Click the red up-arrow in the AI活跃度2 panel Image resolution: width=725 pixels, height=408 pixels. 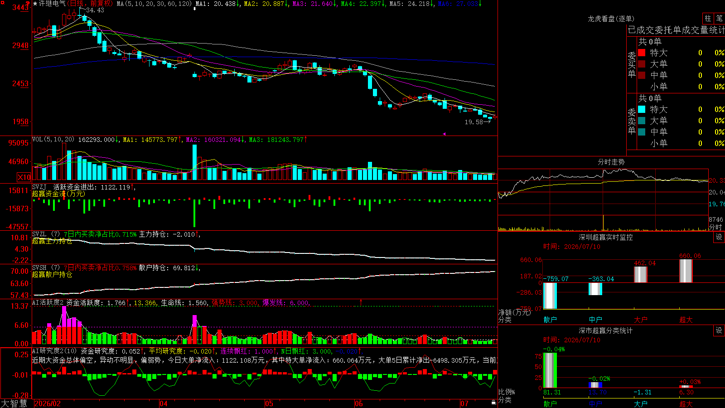[x=361, y=302]
